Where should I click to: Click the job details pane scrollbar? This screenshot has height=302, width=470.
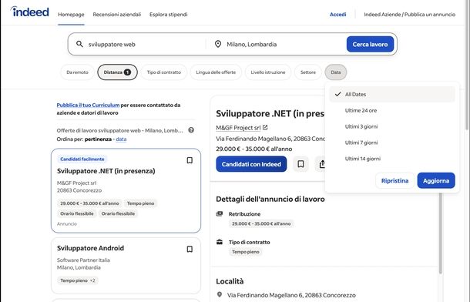pos(440,233)
